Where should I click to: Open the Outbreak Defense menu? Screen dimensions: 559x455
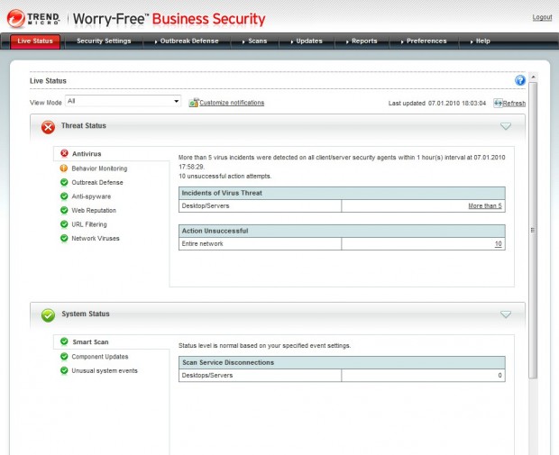pos(187,41)
